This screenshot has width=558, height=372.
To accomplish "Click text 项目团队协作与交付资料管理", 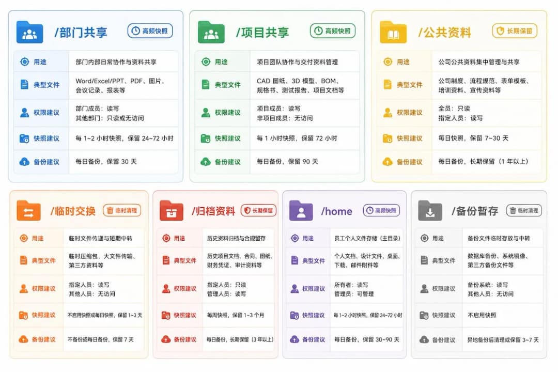I will 298,62.
